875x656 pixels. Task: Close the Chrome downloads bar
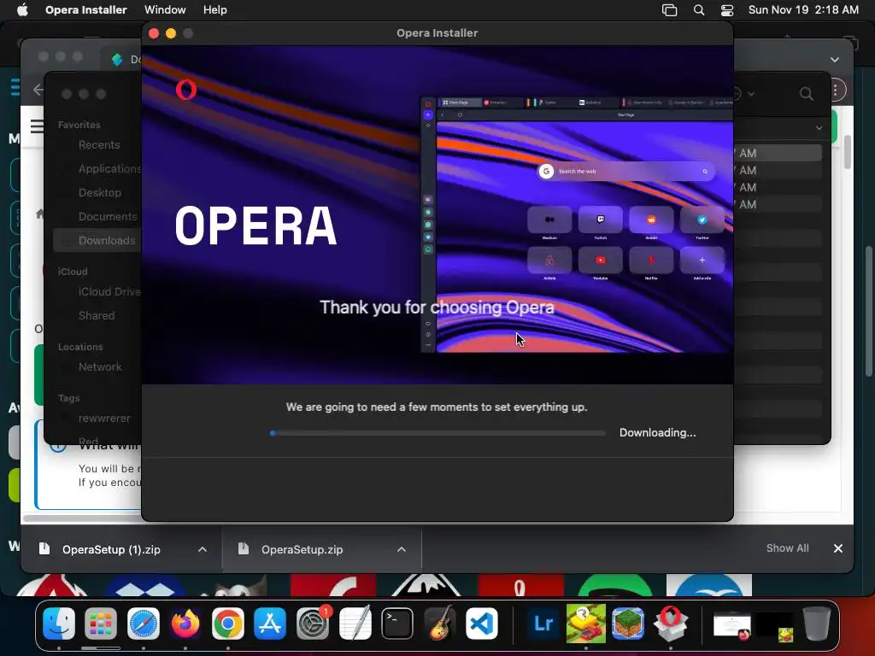[837, 548]
